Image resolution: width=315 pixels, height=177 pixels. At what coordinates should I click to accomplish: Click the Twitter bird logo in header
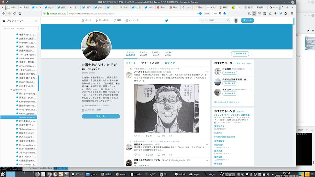pyautogui.click(x=167, y=20)
